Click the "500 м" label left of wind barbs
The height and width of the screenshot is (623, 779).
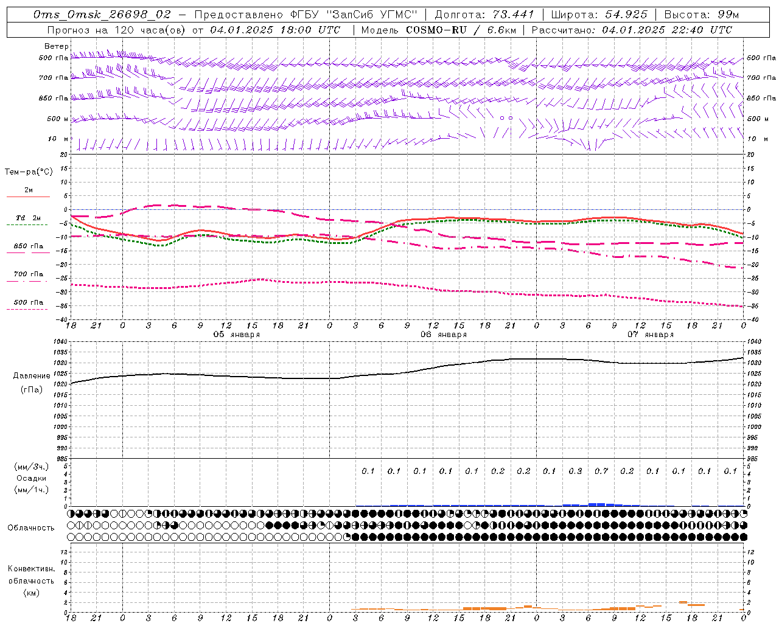(x=58, y=119)
